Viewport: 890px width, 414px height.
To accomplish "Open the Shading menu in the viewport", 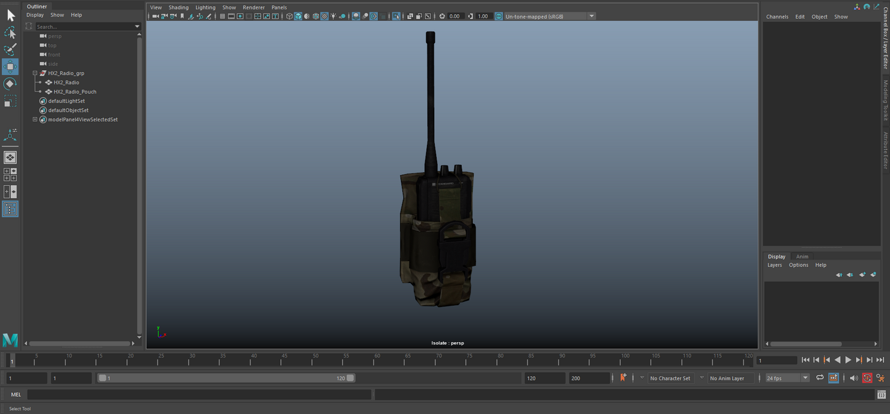I will tap(178, 7).
